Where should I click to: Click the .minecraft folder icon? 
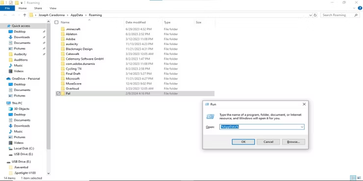63,29
